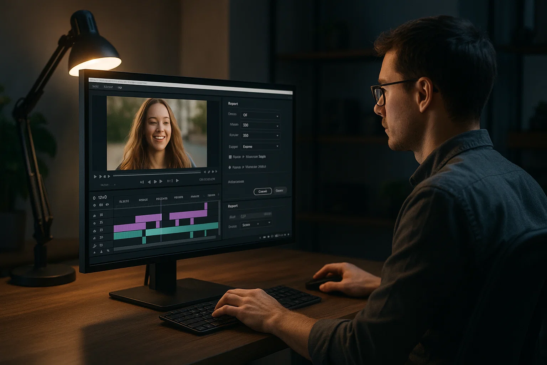Click the 12x0 readout above the track list
Screen dimensions: 547x365
click(102, 197)
